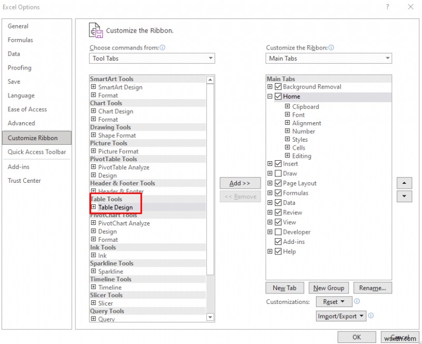Click the Add >> button
Screen dimensions: 422x344
(240, 183)
